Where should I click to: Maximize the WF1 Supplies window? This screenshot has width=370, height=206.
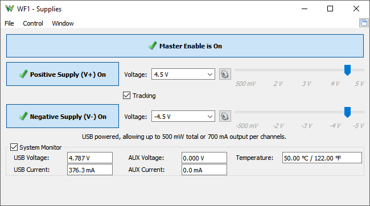[x=330, y=9]
